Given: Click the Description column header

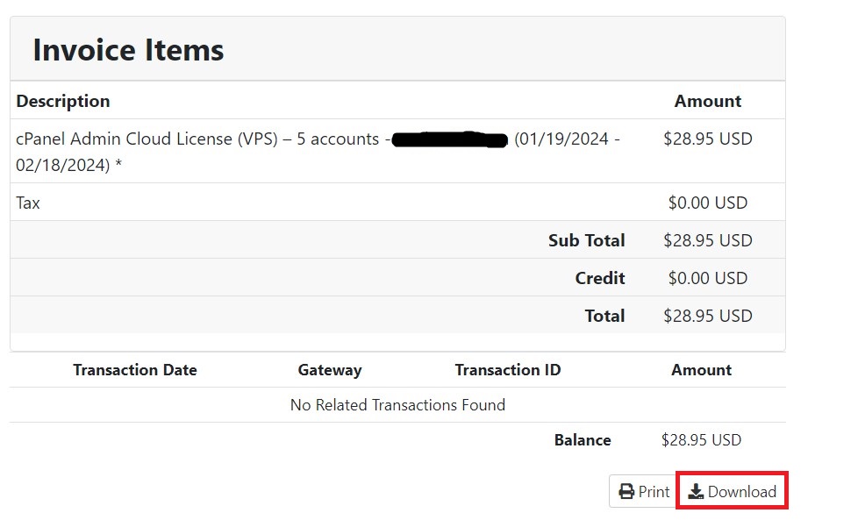Looking at the screenshot, I should pyautogui.click(x=63, y=101).
